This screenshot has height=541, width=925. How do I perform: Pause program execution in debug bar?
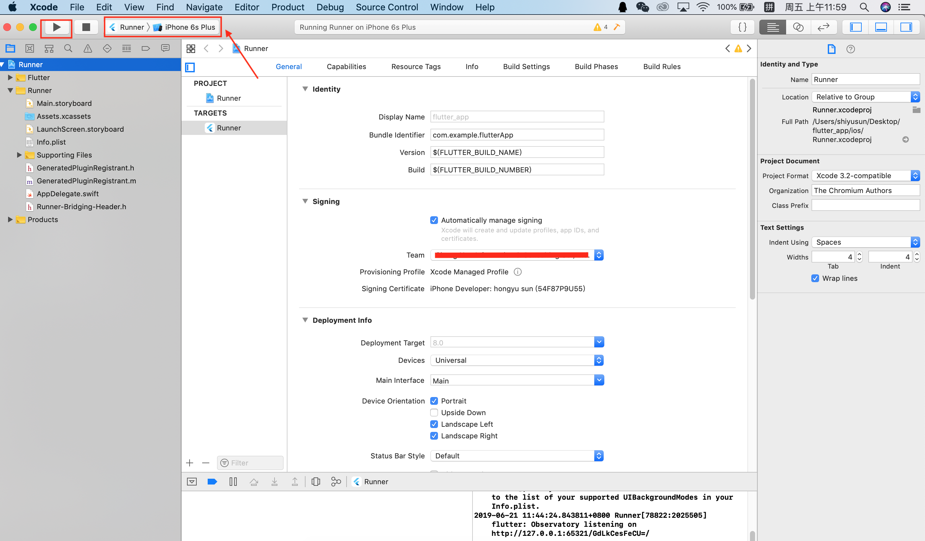point(233,482)
